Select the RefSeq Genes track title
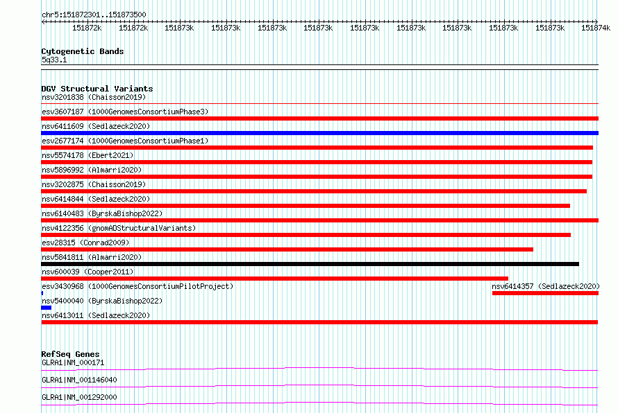This screenshot has height=413, width=618. [70, 354]
